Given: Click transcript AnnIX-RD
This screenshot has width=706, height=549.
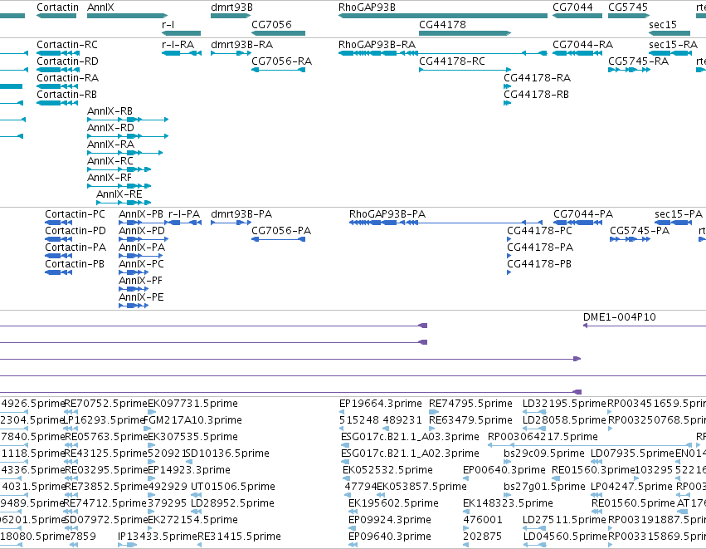Looking at the screenshot, I should tap(128, 136).
